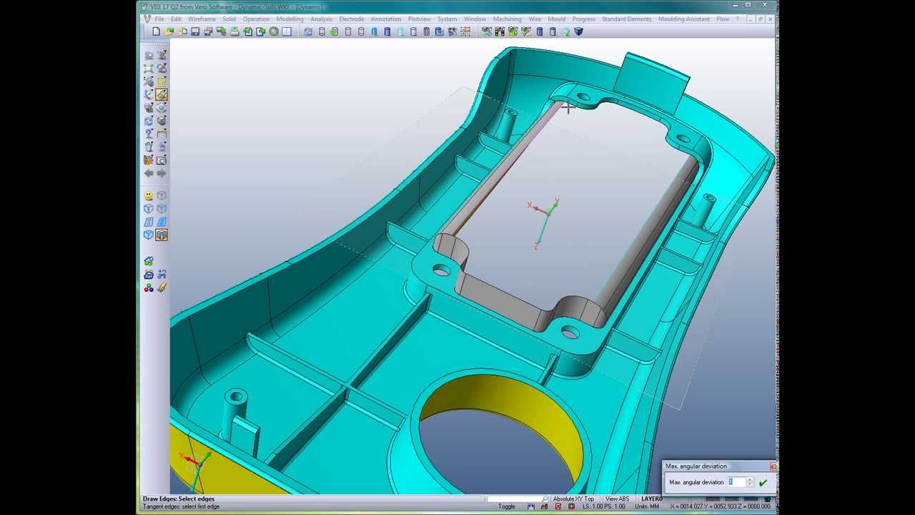Close the Max. angular deviation dialog
Viewport: 915px width, 515px height.
pos(773,466)
